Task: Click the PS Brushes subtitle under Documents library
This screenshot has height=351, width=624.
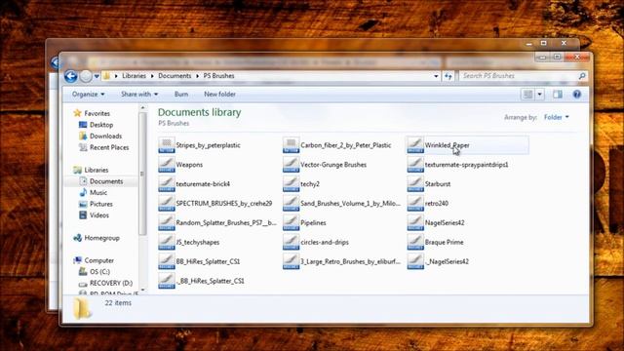Action: pyautogui.click(x=174, y=124)
